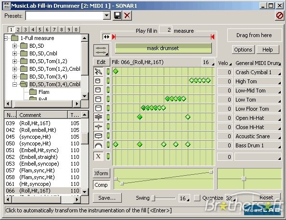Toggle the Open Hi-Hat row green indicator

tap(108, 117)
